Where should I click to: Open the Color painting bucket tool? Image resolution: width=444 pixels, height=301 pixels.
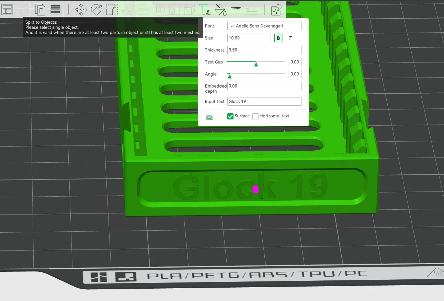(220, 10)
